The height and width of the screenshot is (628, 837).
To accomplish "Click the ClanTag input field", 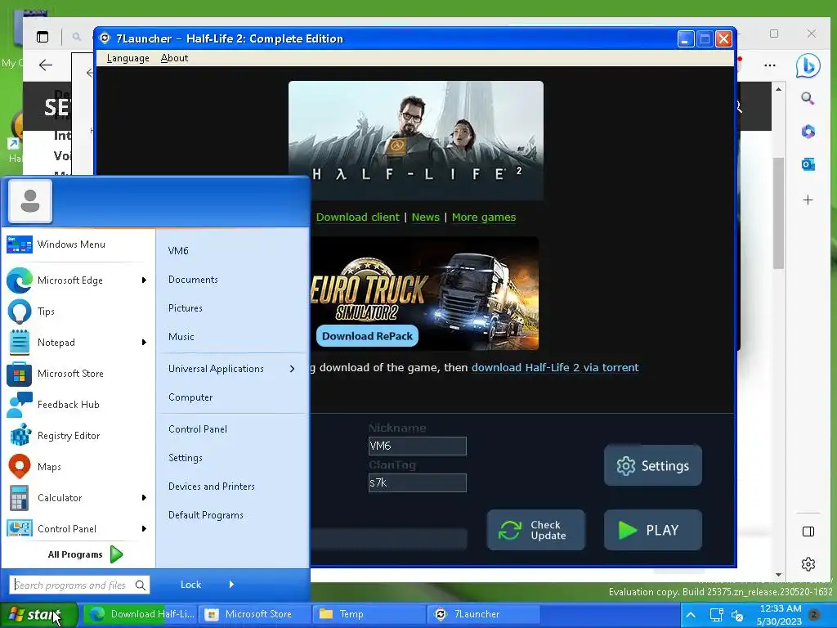I will click(x=418, y=482).
